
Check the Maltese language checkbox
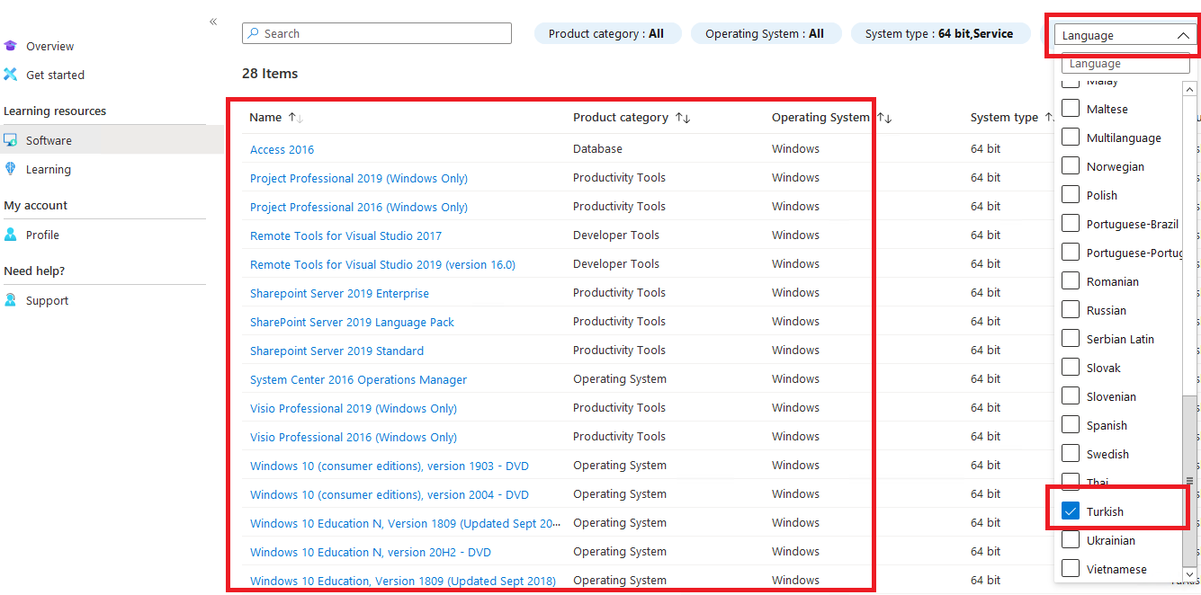click(1071, 109)
